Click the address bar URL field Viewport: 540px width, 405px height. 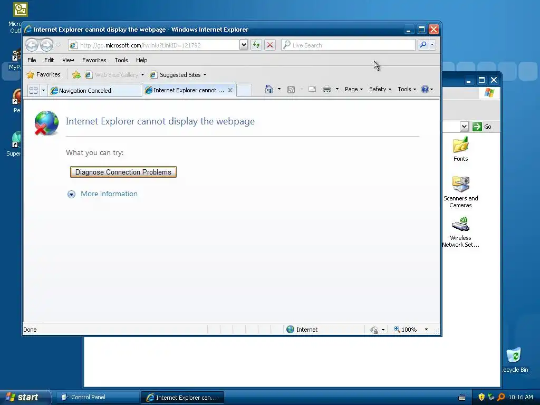coord(153,45)
